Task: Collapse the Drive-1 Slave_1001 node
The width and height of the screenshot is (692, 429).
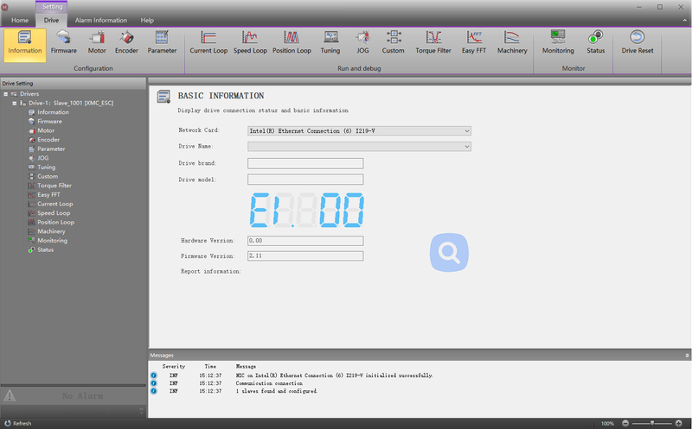Action: coord(15,103)
